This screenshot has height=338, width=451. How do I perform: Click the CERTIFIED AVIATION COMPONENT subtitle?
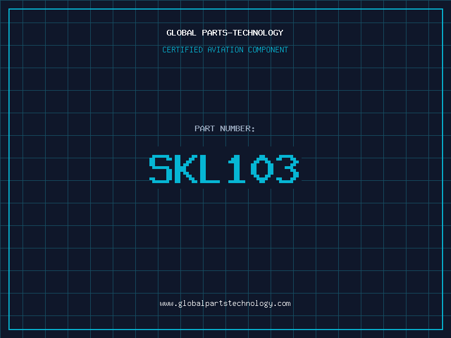(225, 50)
